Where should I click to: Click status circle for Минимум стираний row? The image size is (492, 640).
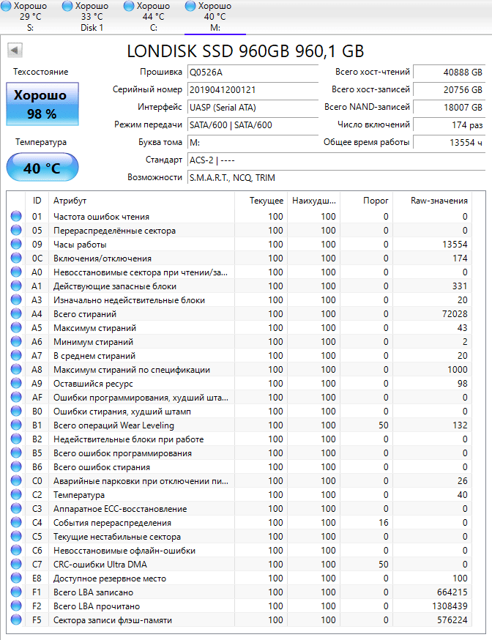(x=16, y=341)
